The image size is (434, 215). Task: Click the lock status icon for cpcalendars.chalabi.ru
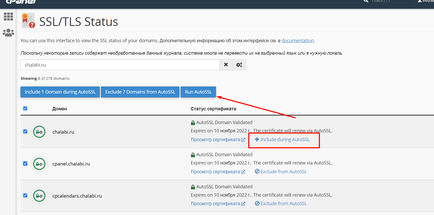(x=39, y=196)
